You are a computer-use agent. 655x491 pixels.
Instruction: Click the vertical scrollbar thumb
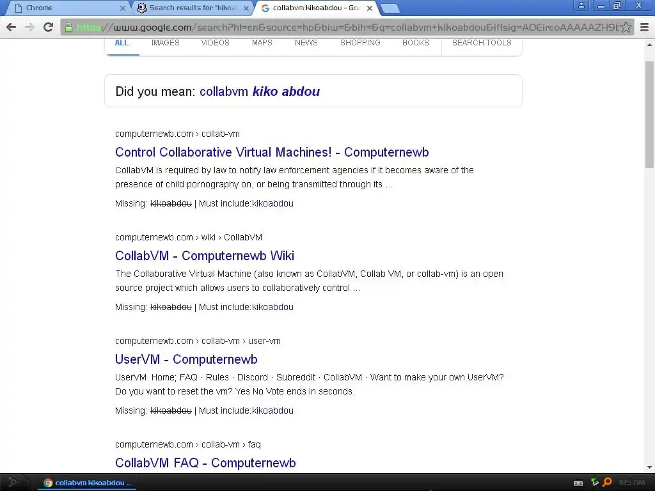[x=649, y=115]
